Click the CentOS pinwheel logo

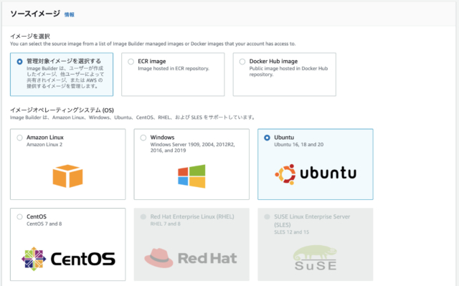(34, 259)
